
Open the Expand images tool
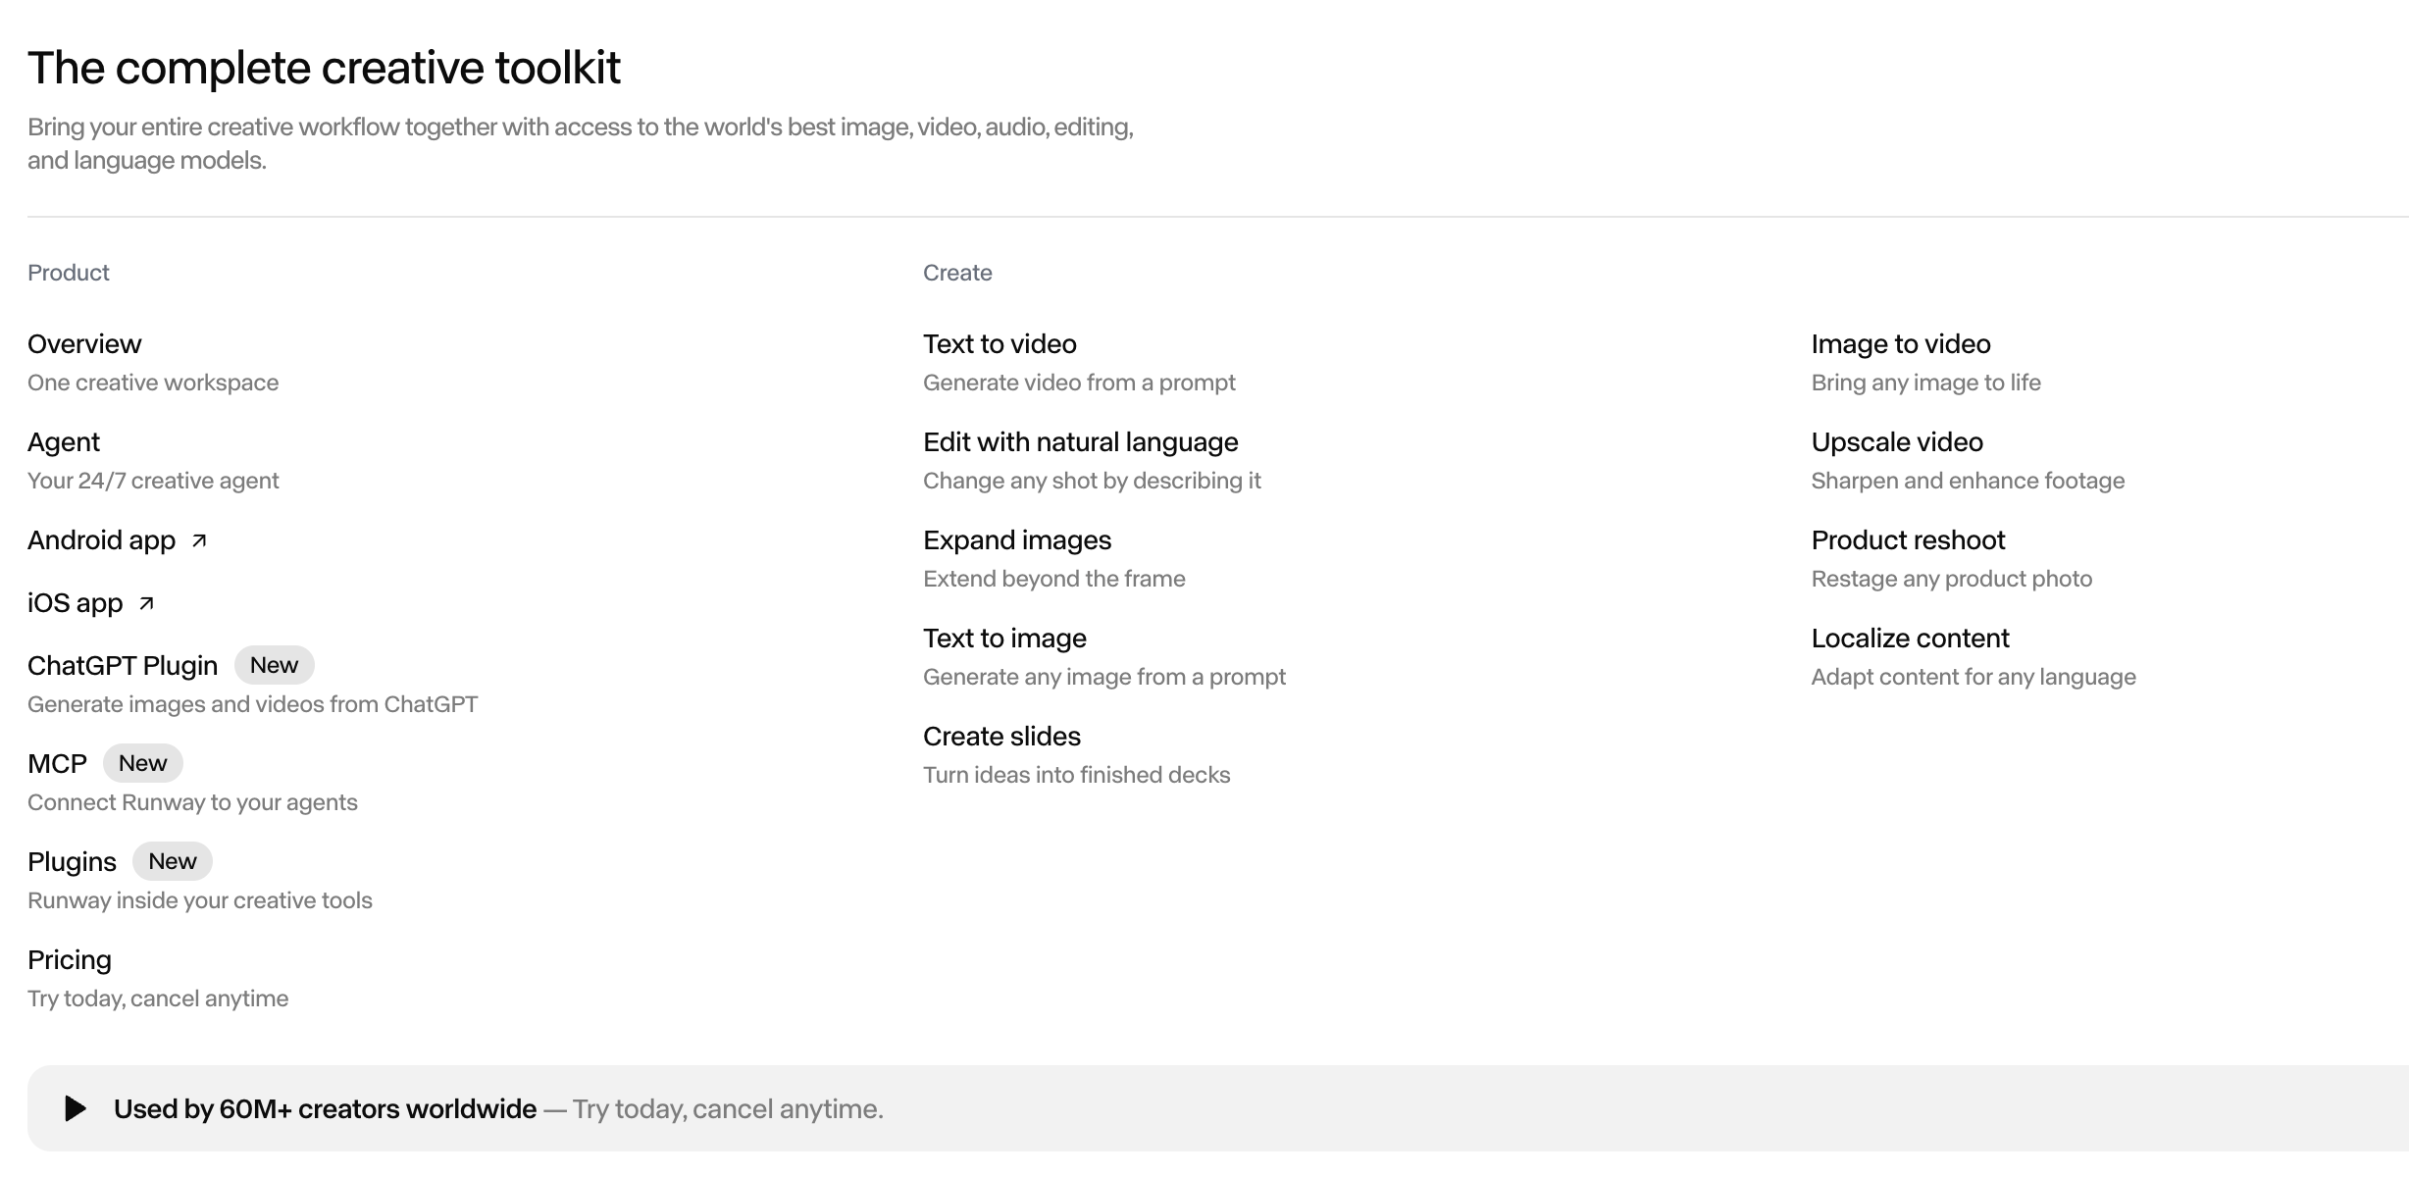1017,540
